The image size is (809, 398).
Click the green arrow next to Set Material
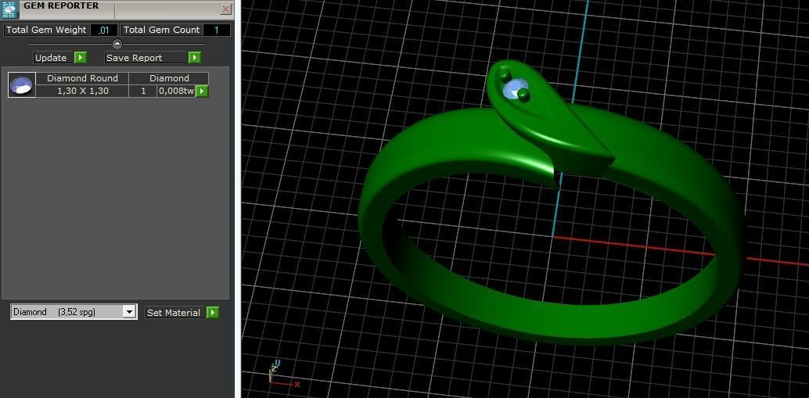click(x=213, y=313)
